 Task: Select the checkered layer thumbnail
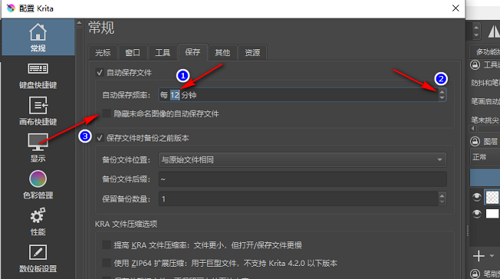coord(492,198)
